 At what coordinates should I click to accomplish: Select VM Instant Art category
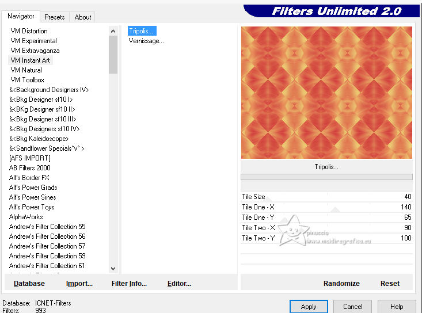(x=30, y=60)
